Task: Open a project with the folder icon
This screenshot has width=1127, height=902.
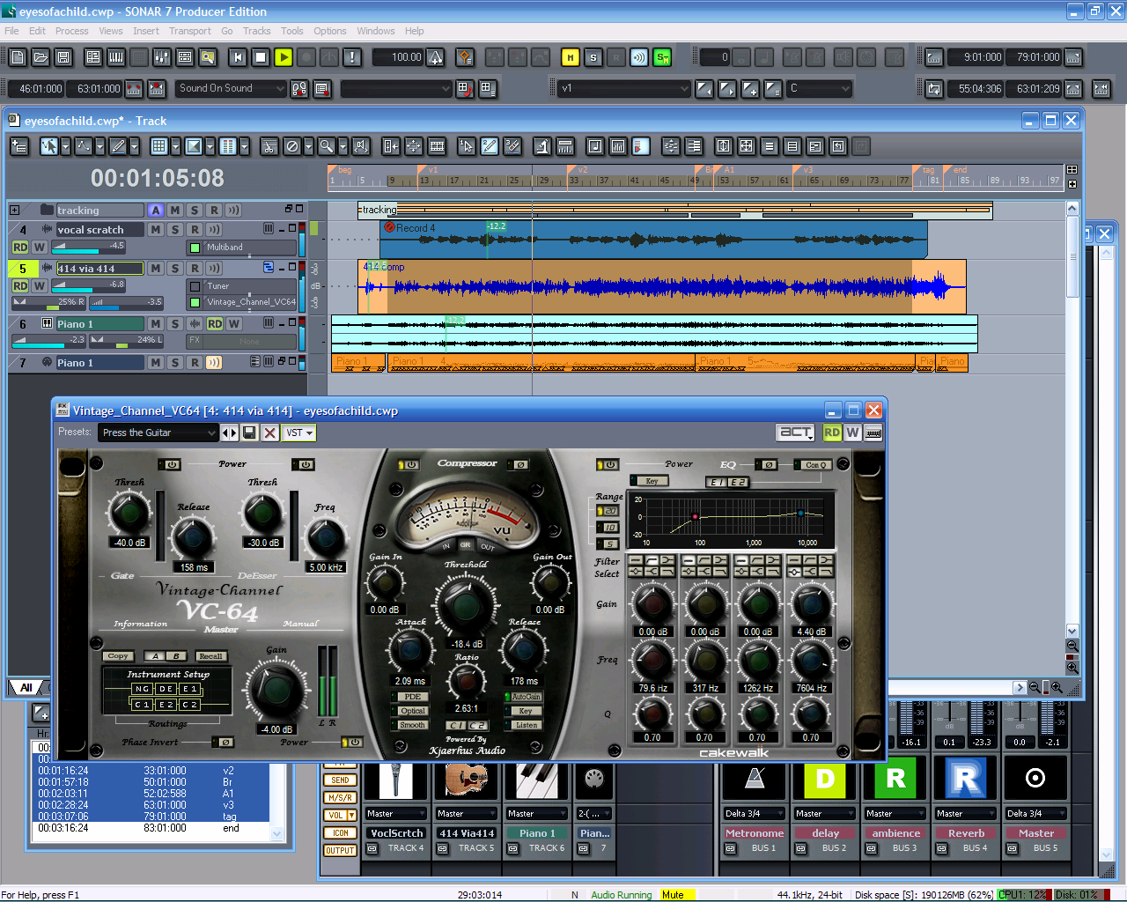Action: point(41,57)
